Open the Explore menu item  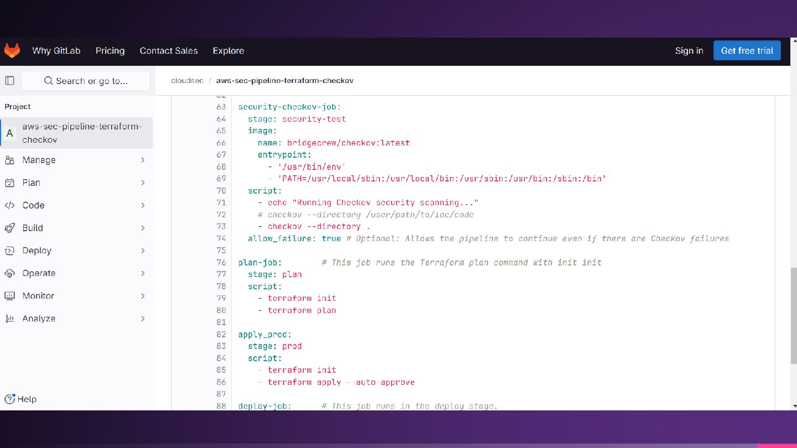pyautogui.click(x=229, y=50)
